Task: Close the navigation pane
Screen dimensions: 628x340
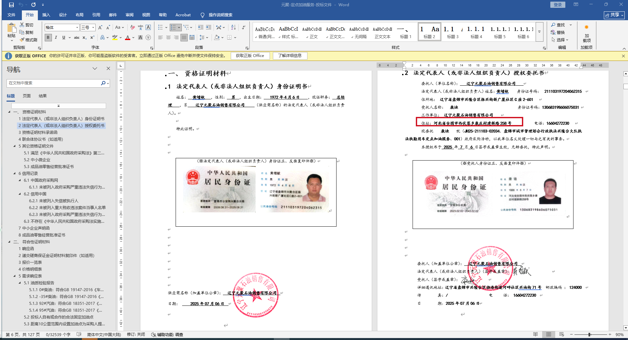Action: pyautogui.click(x=108, y=68)
